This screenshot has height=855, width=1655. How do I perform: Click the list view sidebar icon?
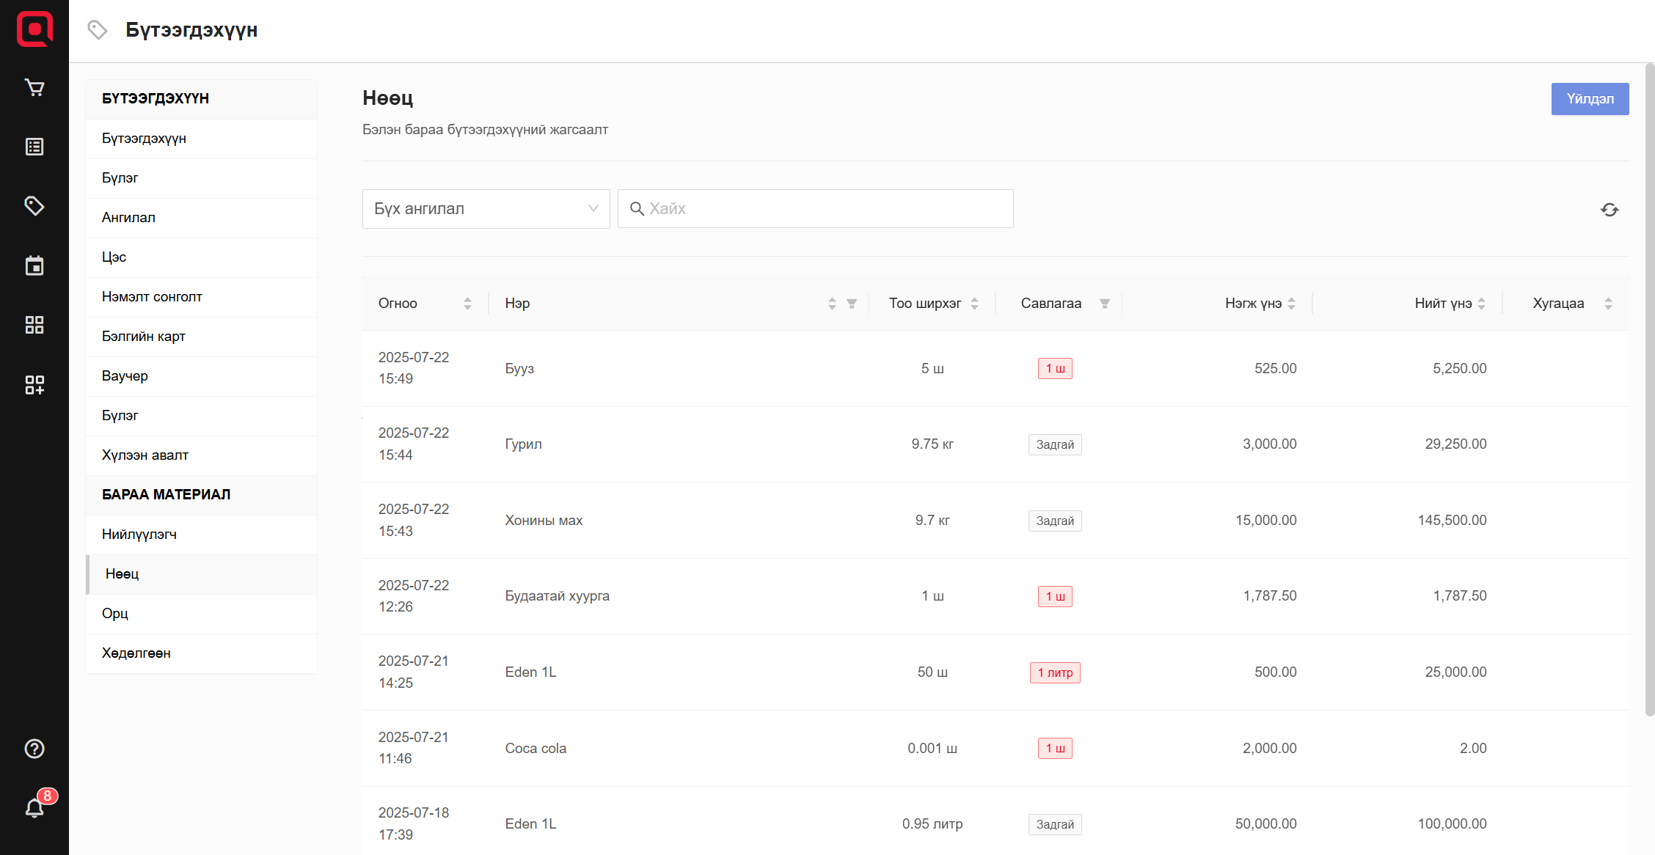coord(34,147)
